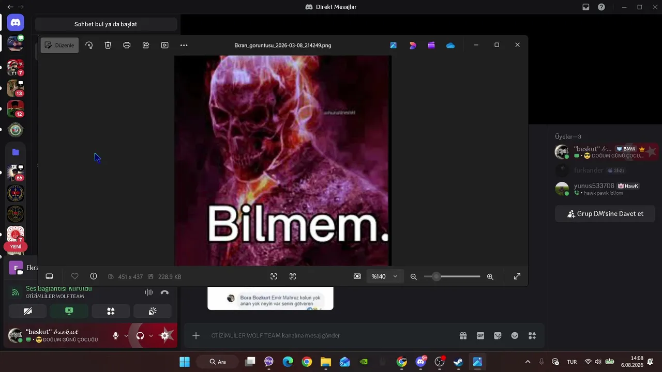Open the %140 zoom level dropdown
Viewport: 662px width, 372px height.
(384, 276)
